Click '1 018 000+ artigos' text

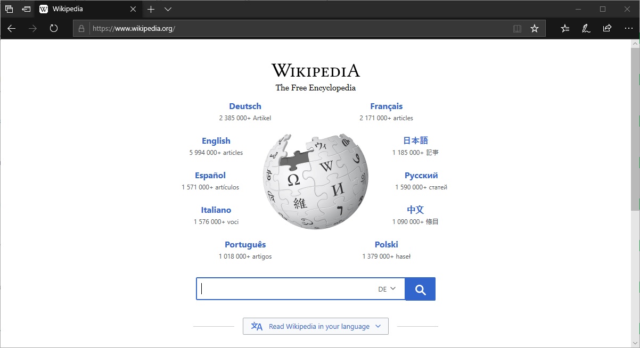[245, 256]
